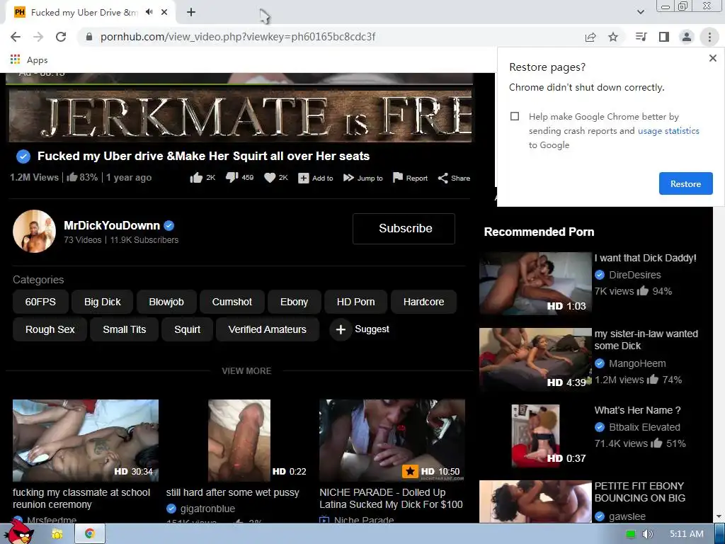Click the Subscribe button

(x=404, y=229)
